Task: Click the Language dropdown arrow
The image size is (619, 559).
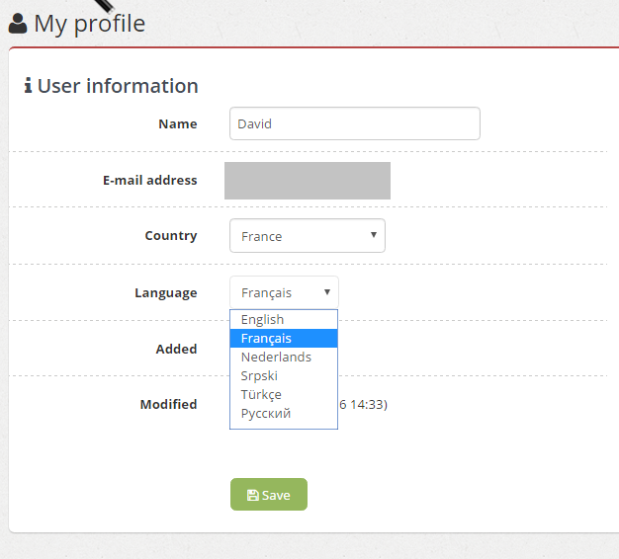Action: [x=327, y=292]
